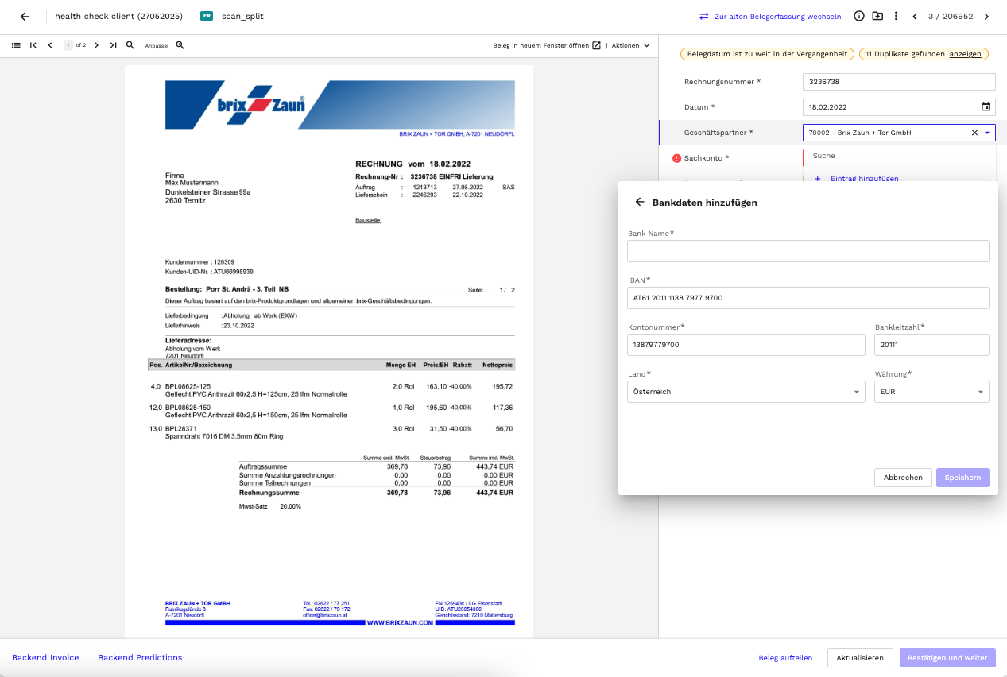The image size is (1007, 677).
Task: Show duplicates via anzeigen link
Action: click(x=965, y=54)
